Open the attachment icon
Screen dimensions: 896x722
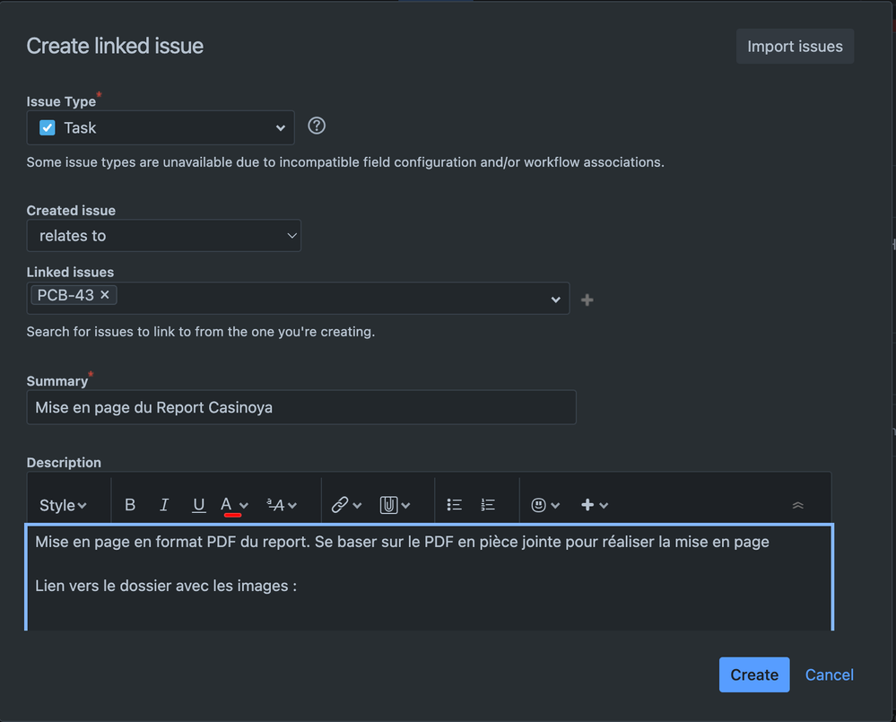coord(388,505)
